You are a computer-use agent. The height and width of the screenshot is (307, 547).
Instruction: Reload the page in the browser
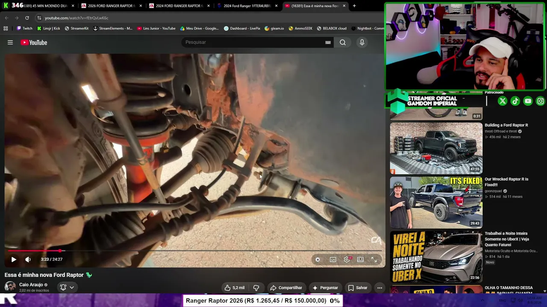(27, 18)
